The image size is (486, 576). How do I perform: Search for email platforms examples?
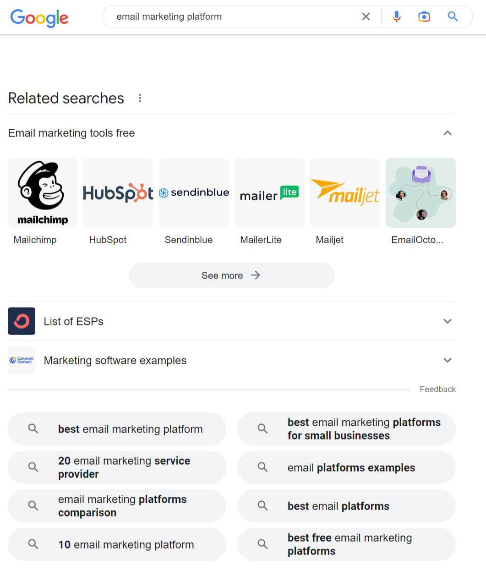tap(346, 467)
